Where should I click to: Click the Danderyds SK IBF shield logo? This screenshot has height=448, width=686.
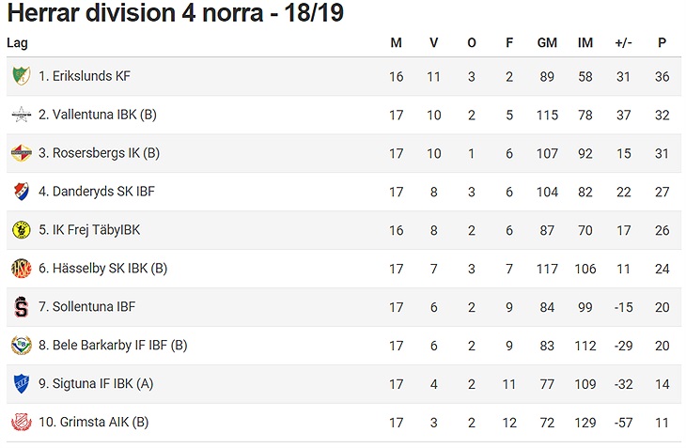pyautogui.click(x=21, y=192)
